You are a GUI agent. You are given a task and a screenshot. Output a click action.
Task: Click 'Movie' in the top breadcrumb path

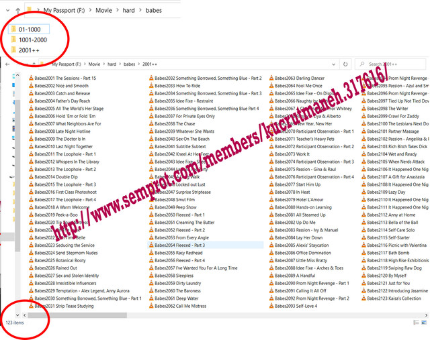click(103, 11)
